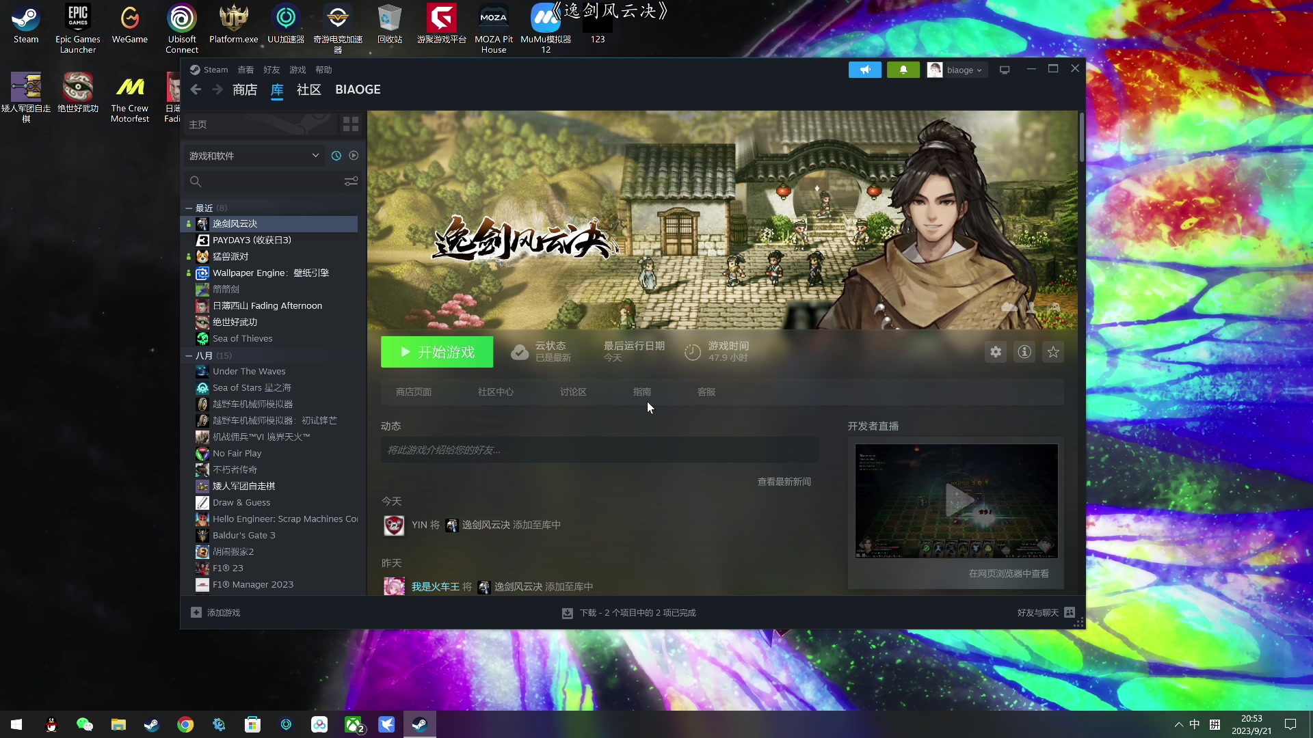
Task: Switch to 社区 tab
Action: (309, 90)
